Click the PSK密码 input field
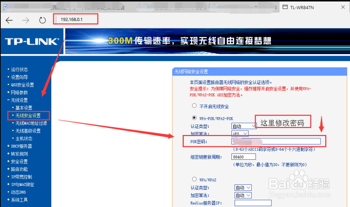Viewport: 350px width, 207px height. pos(276,142)
